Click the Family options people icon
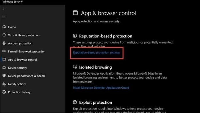The height and width of the screenshot is (113, 200). [x=4, y=84]
